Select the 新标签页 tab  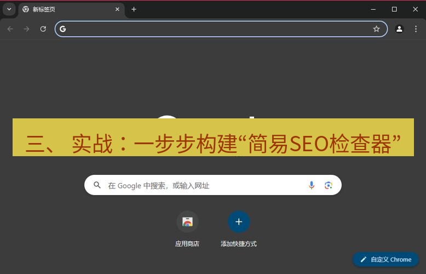click(71, 9)
